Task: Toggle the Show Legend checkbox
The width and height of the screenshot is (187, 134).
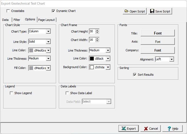Action: pyautogui.click(x=11, y=93)
